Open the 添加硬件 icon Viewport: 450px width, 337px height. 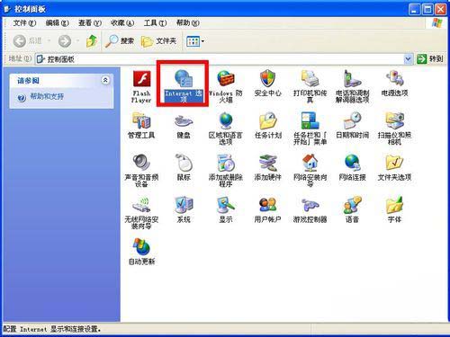point(267,164)
